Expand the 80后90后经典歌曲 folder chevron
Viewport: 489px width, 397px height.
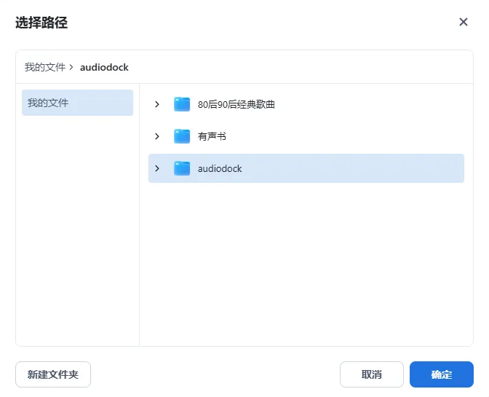coord(157,104)
